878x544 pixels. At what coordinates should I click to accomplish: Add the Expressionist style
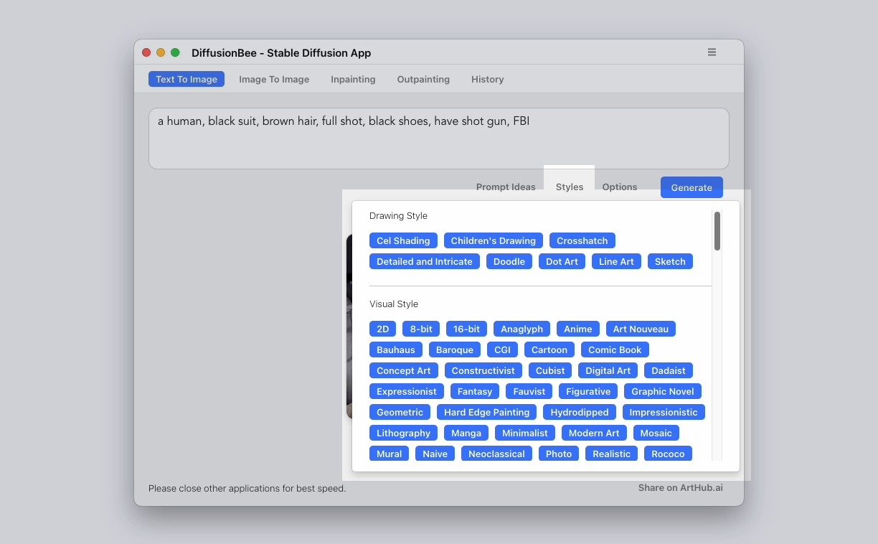pyautogui.click(x=407, y=391)
